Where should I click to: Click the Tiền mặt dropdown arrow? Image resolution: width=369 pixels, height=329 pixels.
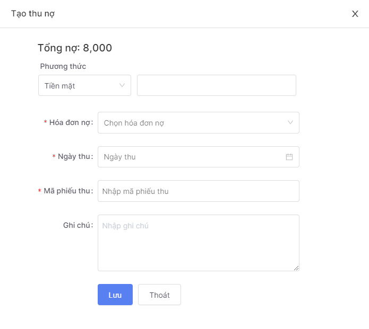122,85
